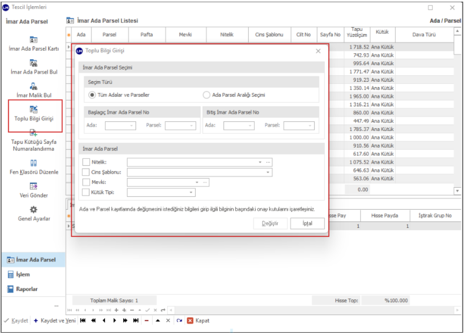Expand the Cins Şablonu dropdown
Image resolution: width=465 pixels, height=333 pixels.
tap(268, 172)
